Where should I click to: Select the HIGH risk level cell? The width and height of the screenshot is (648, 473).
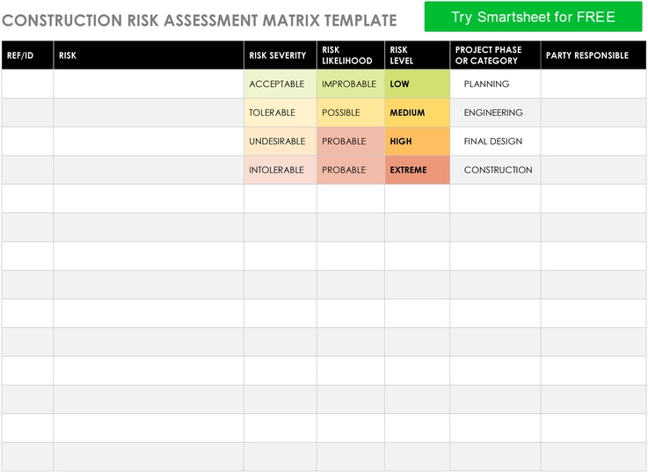coord(417,142)
